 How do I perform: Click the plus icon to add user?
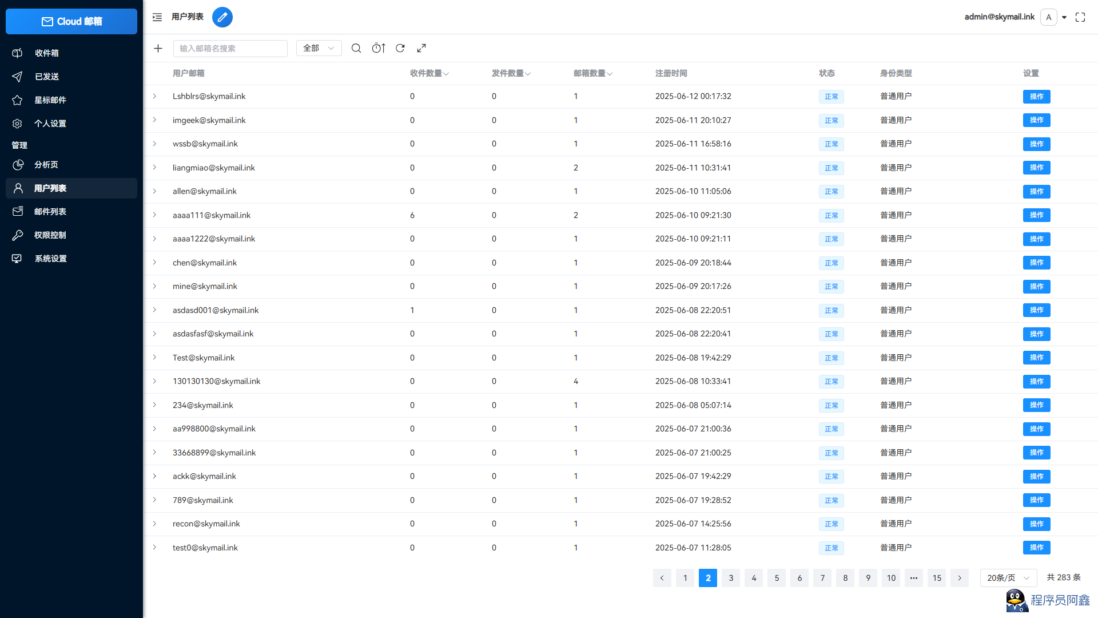click(158, 49)
